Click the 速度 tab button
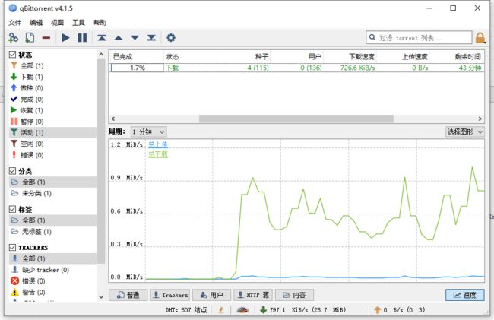Viewport: 494px width, 320px height. 464,295
